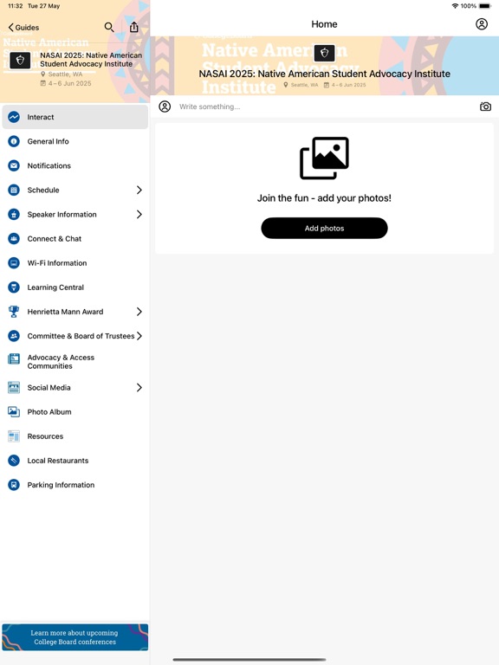The height and width of the screenshot is (665, 499).
Task: Tap the College Board logo in sidebar header
Action: coord(20,61)
